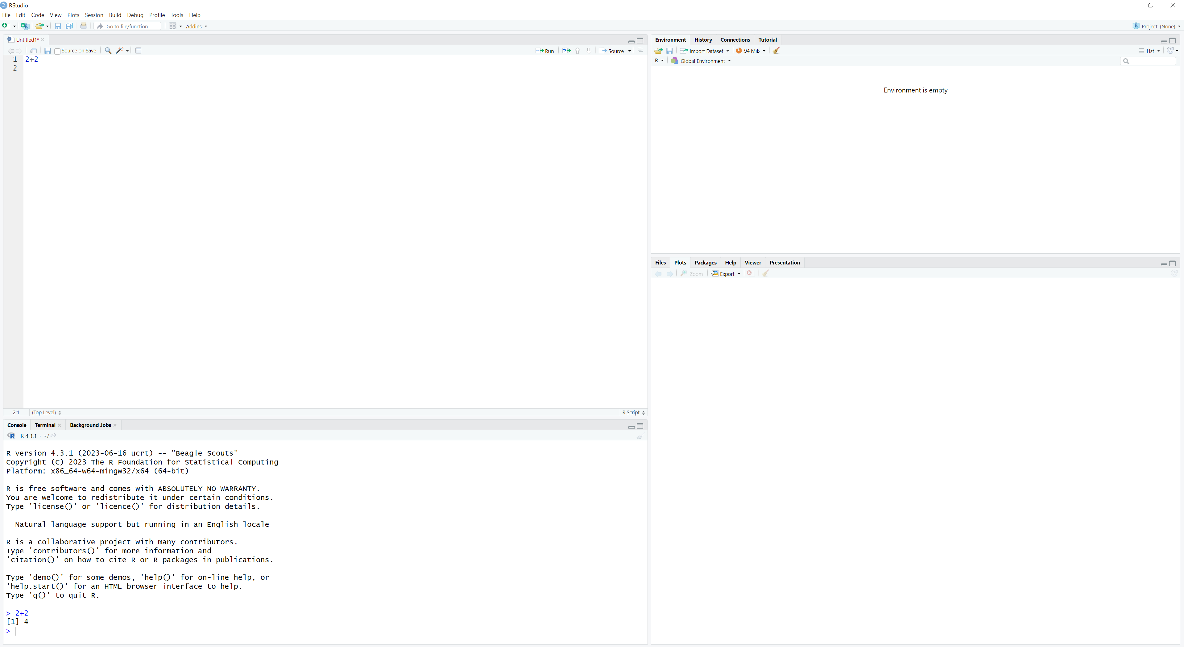Screen dimensions: 1184x647
Task: Clear environment objects with broom icon
Action: coord(776,51)
